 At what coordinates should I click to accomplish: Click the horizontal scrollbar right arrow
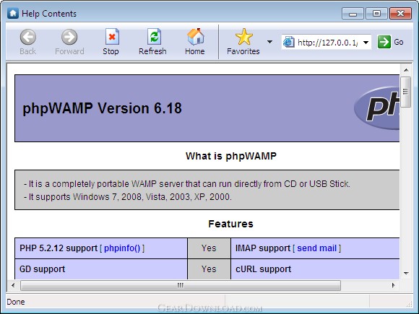(393, 285)
